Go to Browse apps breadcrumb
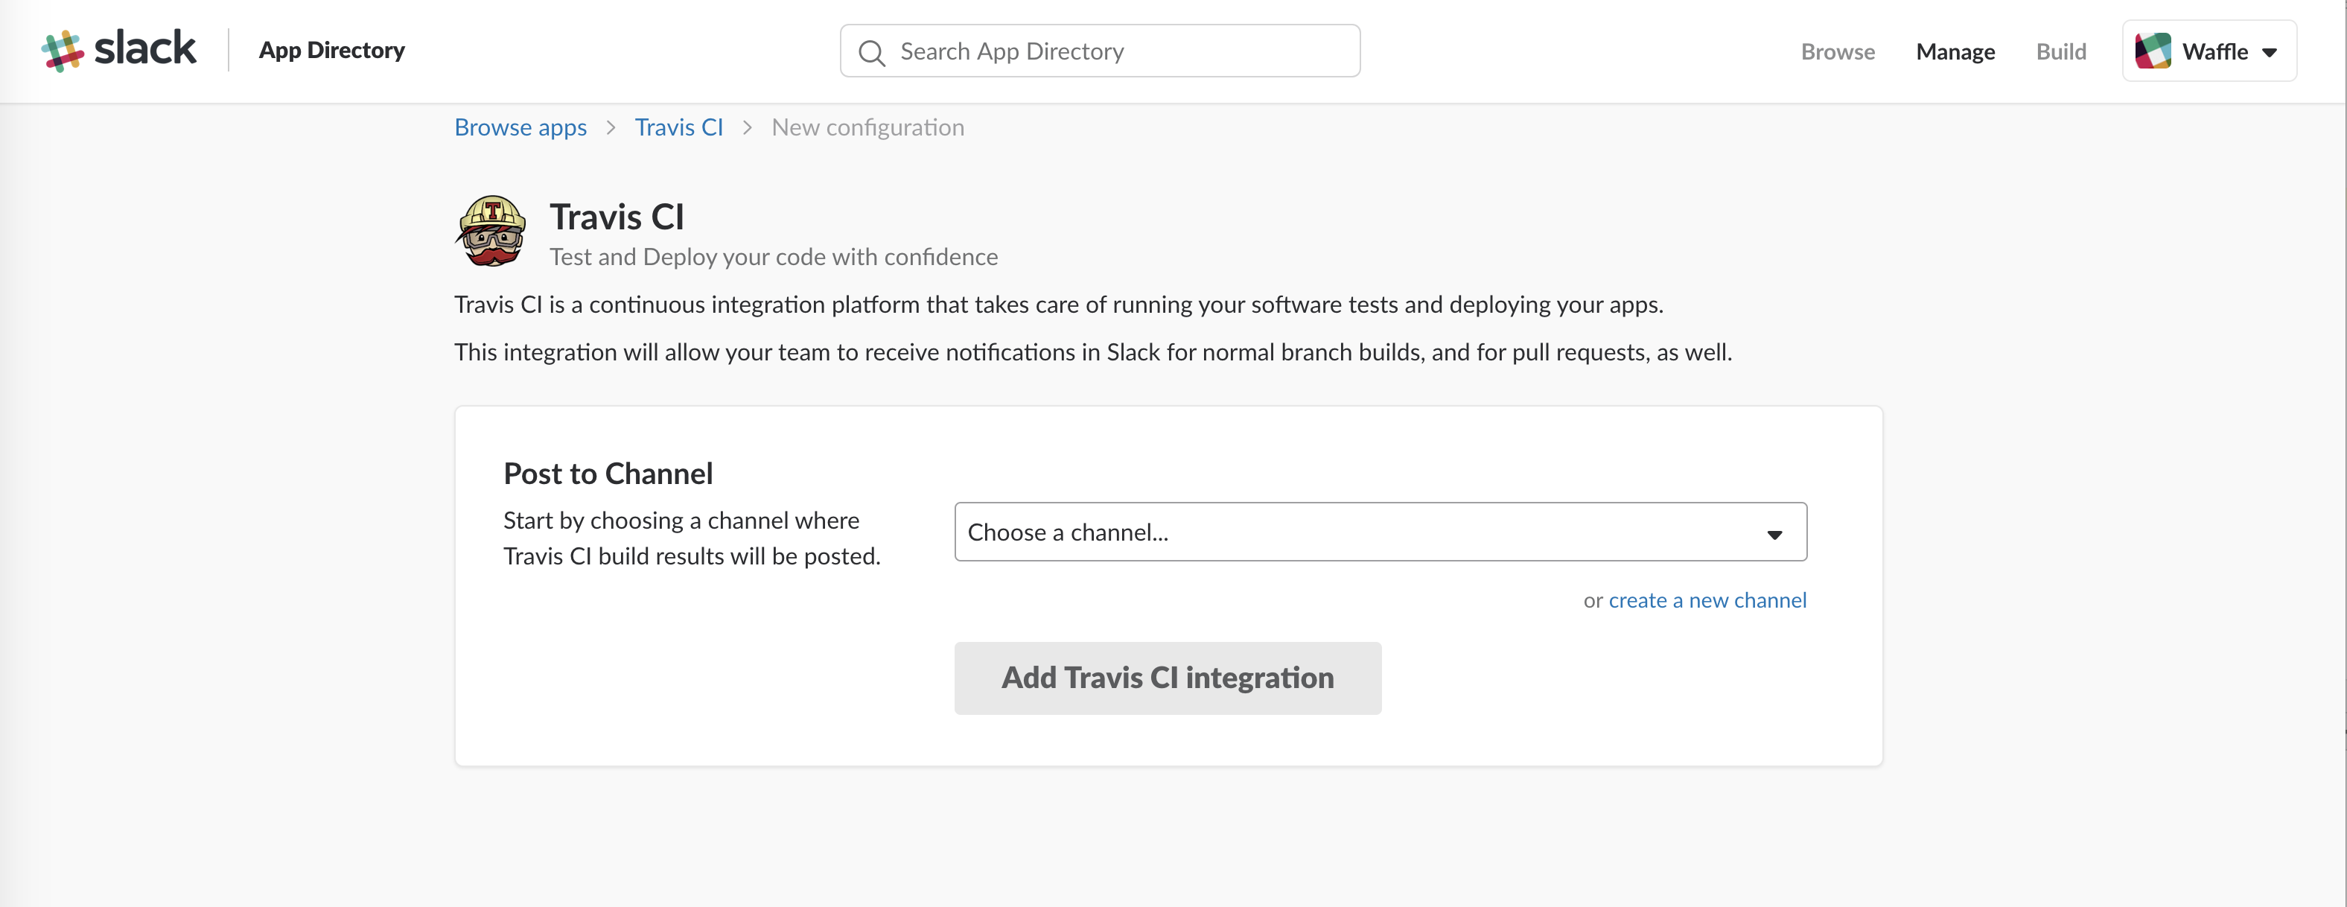The image size is (2347, 907). [x=520, y=127]
